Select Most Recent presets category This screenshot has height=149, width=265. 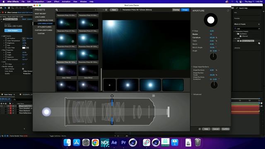[x=40, y=14]
